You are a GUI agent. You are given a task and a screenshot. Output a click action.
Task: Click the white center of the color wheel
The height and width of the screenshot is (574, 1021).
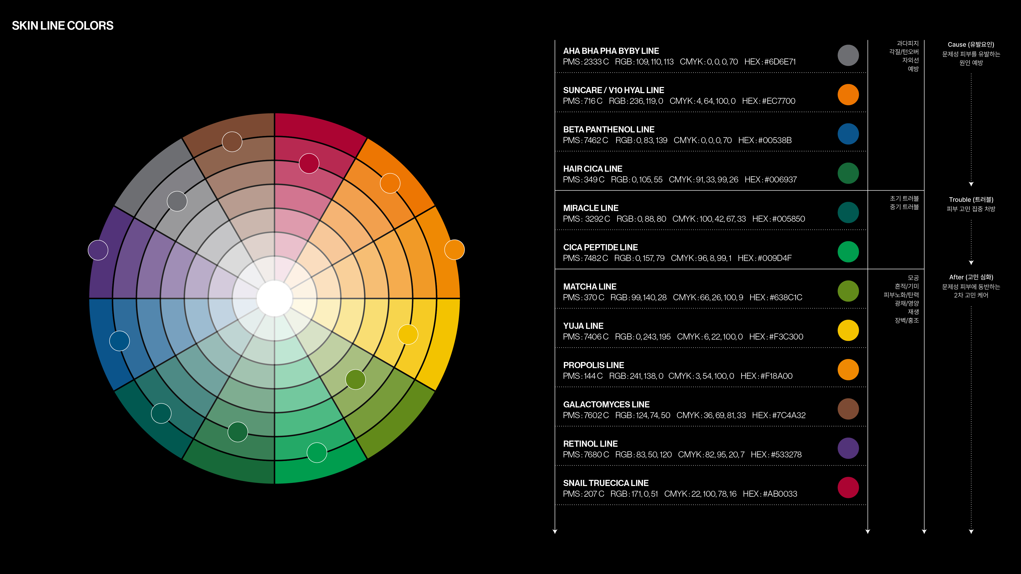[x=275, y=299]
